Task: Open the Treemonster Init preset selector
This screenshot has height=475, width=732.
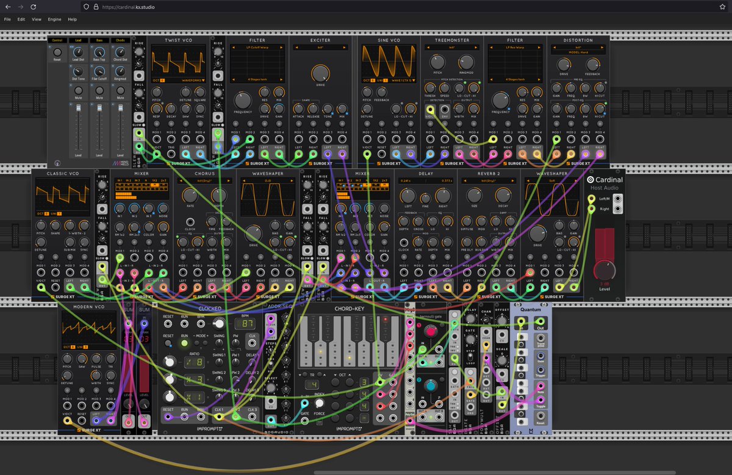Action: click(451, 47)
